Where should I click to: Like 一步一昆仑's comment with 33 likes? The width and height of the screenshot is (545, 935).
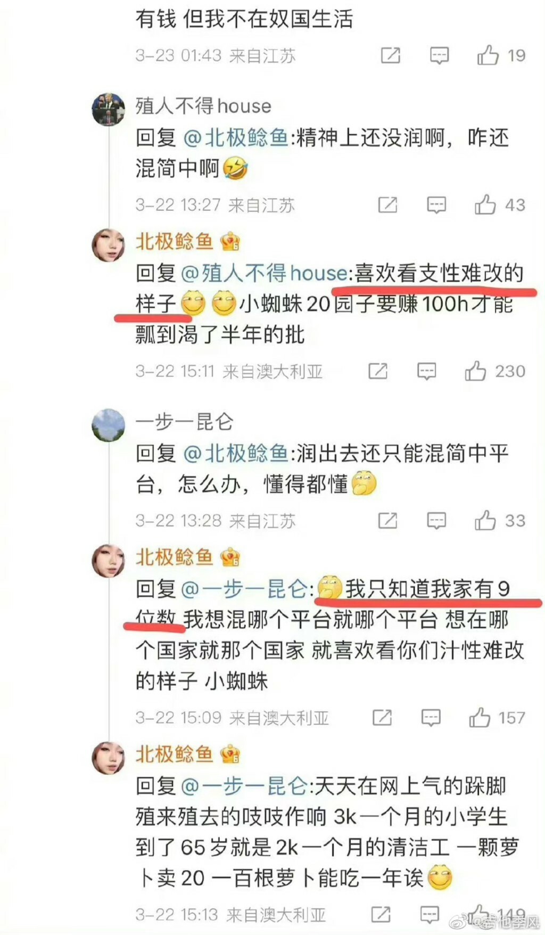(485, 520)
